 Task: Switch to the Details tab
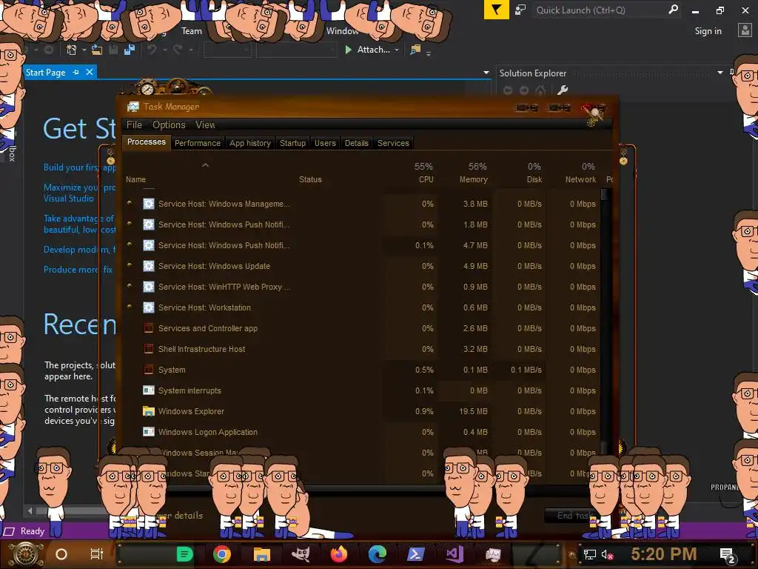[x=356, y=143]
